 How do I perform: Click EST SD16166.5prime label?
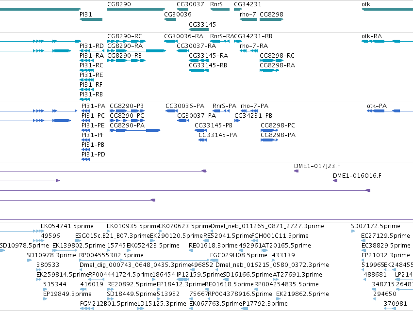pos(248,275)
